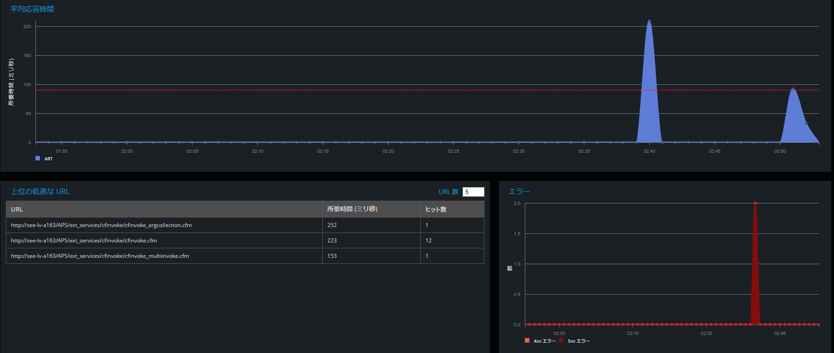Toggle the 4xx エラー legend series
The width and height of the screenshot is (834, 353).
click(540, 341)
